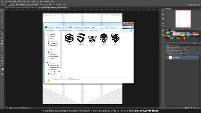Filter layers by type (T) icon
This screenshot has width=201, height=113.
[x=180, y=48]
